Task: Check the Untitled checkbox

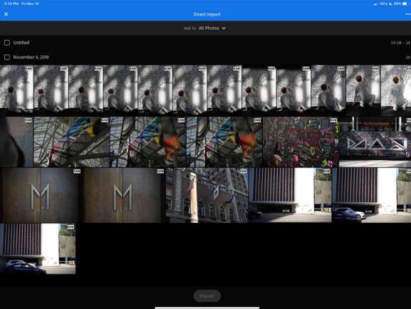Action: tap(7, 43)
